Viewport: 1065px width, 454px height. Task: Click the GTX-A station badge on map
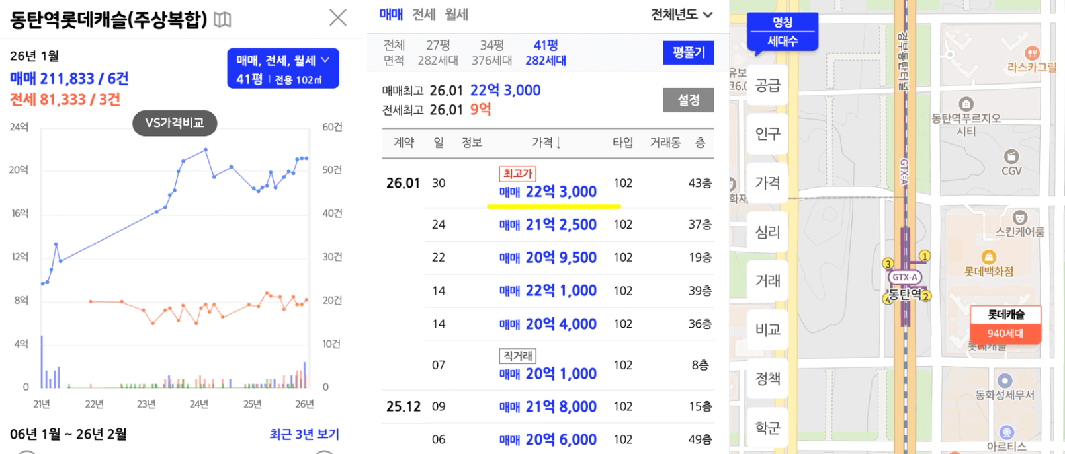[904, 277]
